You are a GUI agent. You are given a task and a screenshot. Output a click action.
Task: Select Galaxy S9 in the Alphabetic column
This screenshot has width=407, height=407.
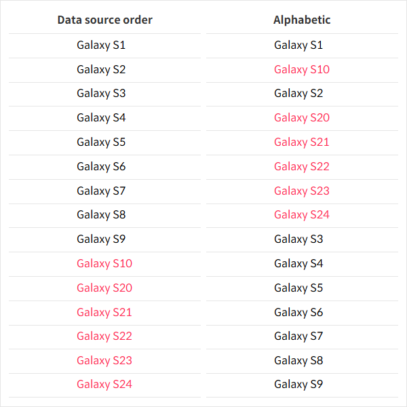click(x=298, y=385)
